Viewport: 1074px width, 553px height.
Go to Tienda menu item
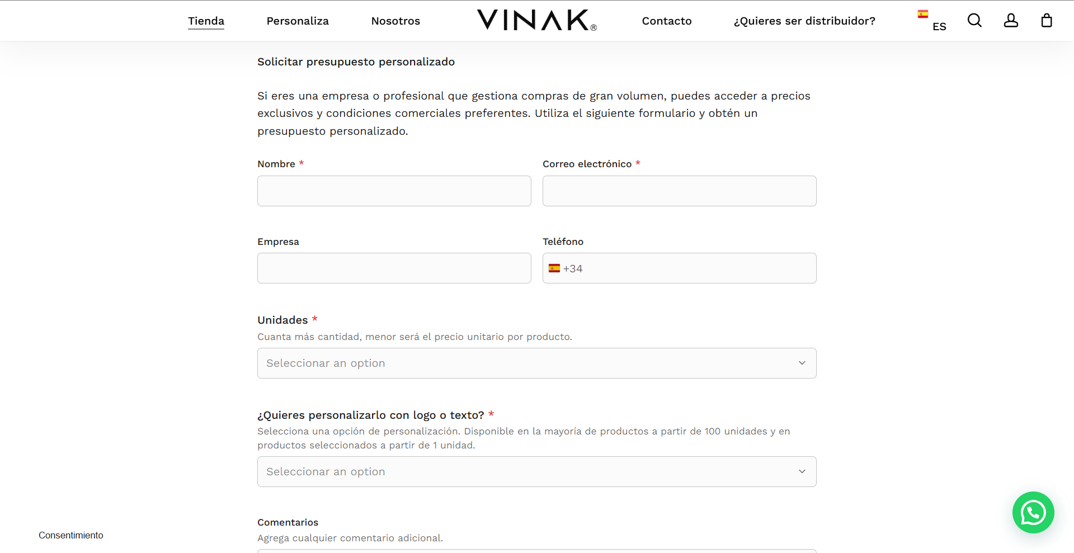tap(206, 21)
